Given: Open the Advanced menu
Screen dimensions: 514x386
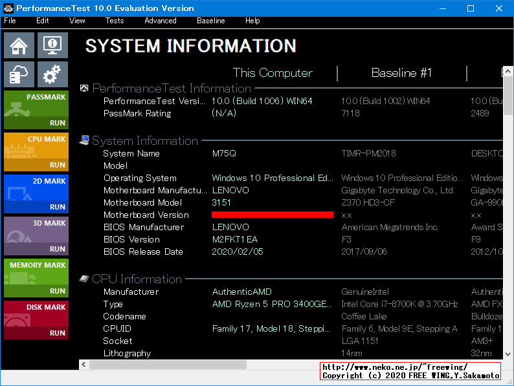Looking at the screenshot, I should [161, 21].
